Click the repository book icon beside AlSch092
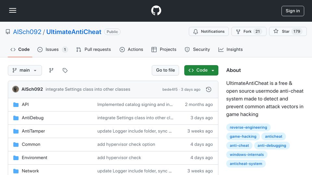Image resolution: width=312 pixels, height=175 pixels. pos(8,32)
